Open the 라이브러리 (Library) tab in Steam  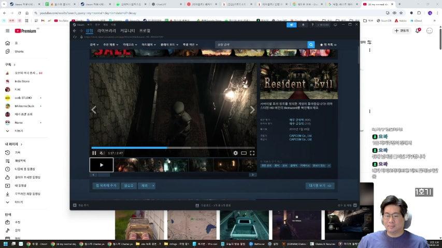pyautogui.click(x=107, y=31)
